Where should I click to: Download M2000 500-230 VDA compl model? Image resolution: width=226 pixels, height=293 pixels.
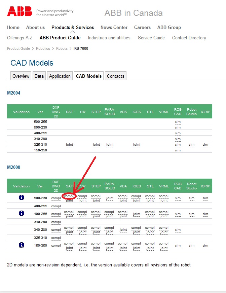pyautogui.click(x=122, y=196)
